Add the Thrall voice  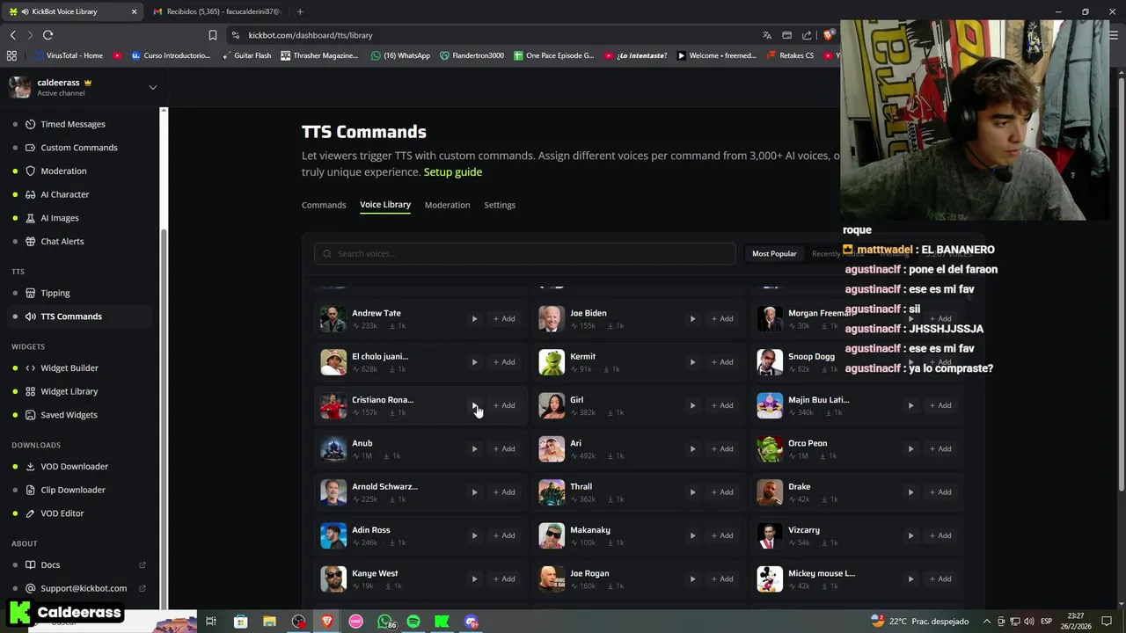(x=722, y=492)
